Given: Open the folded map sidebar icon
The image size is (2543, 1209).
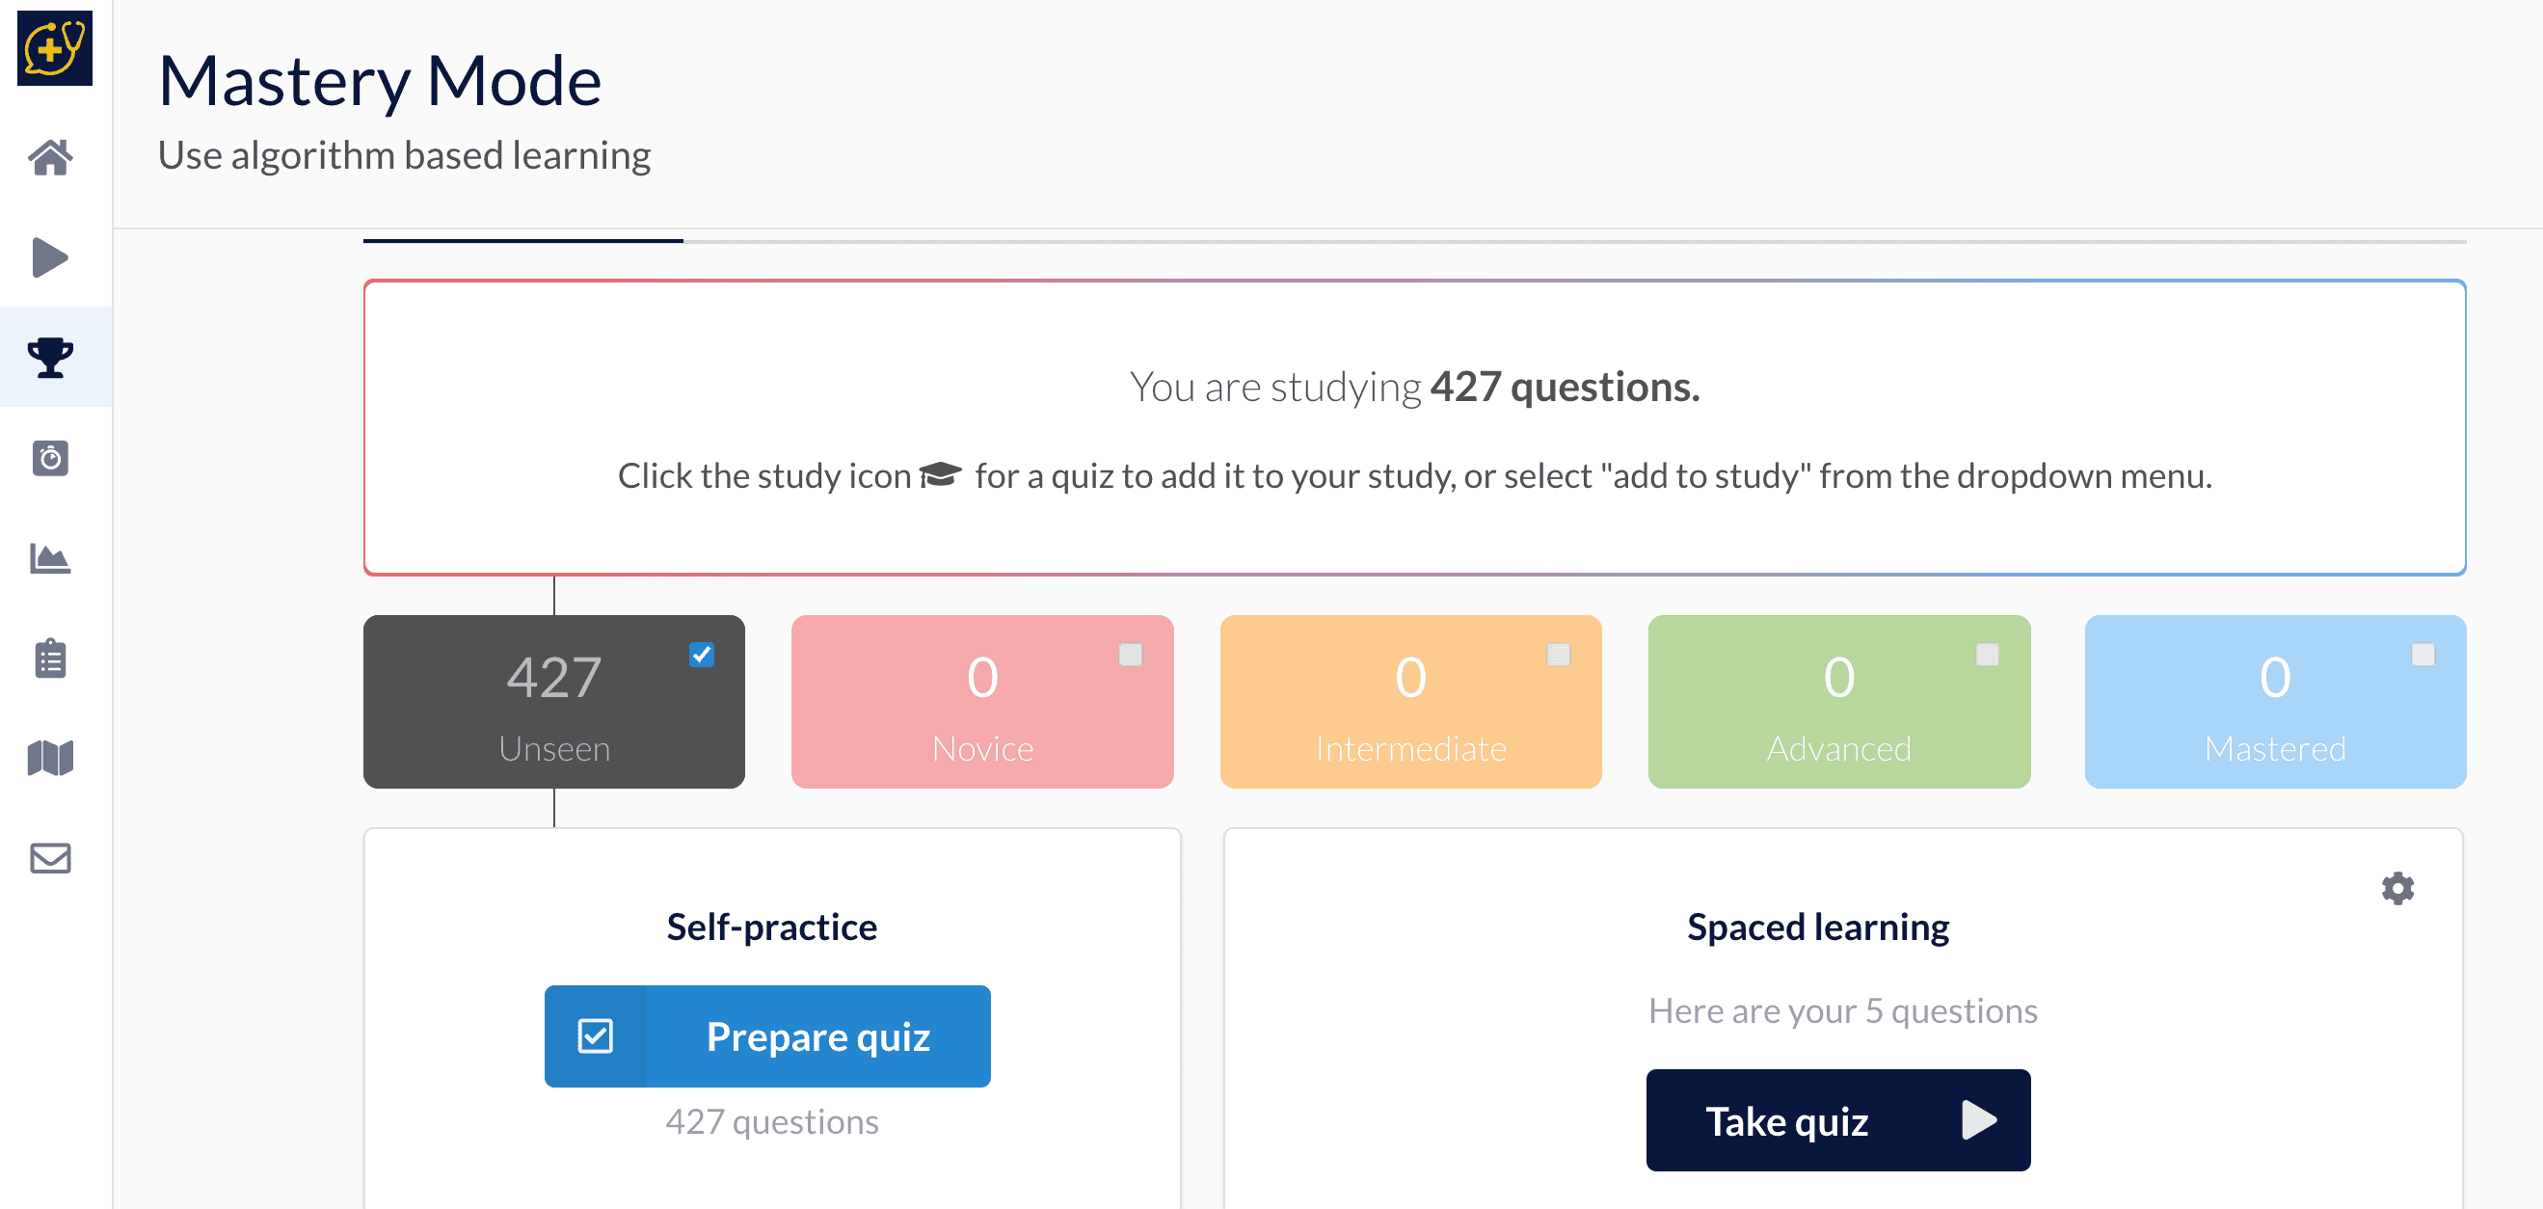Looking at the screenshot, I should click(50, 758).
